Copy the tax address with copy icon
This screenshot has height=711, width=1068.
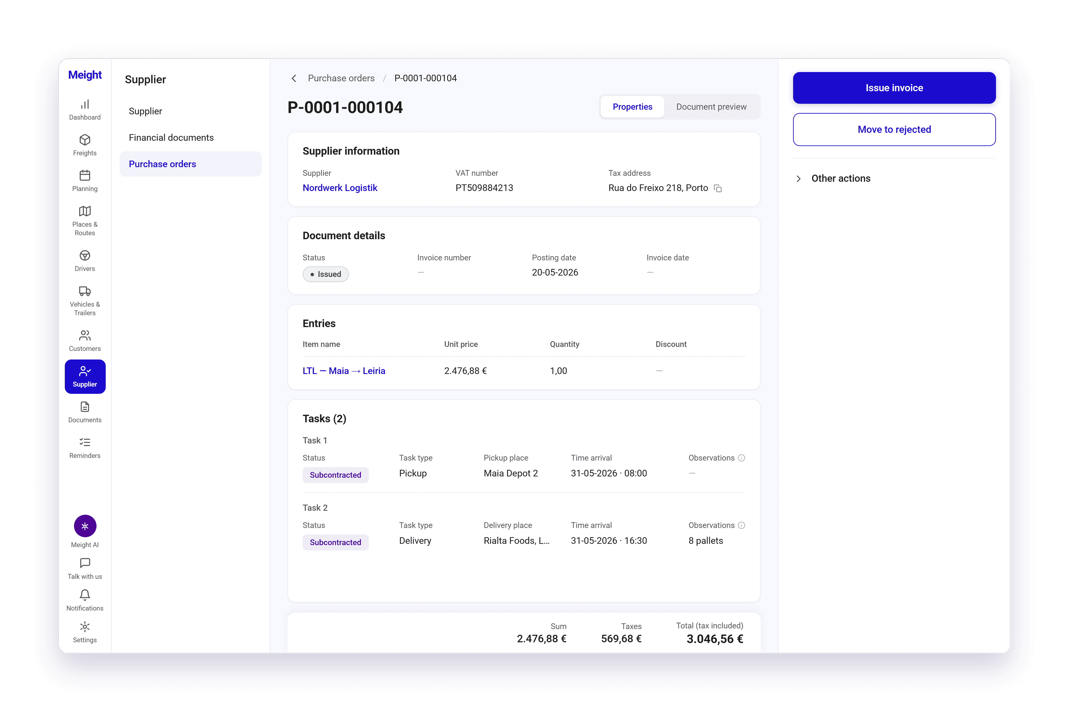718,188
